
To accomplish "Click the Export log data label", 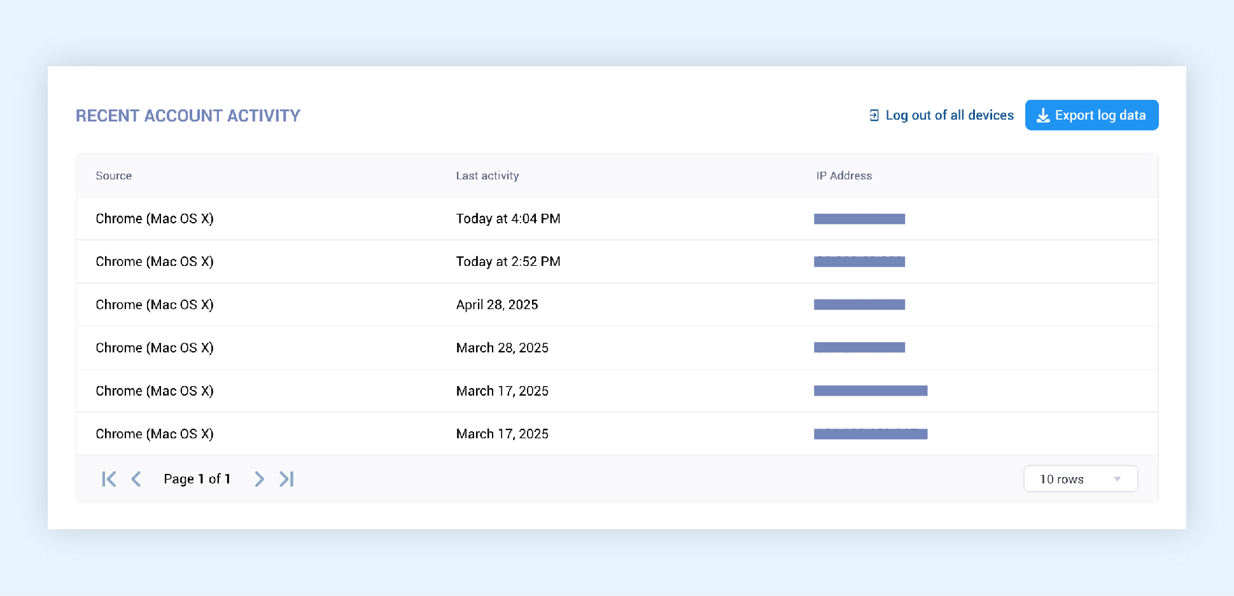I will click(1100, 115).
